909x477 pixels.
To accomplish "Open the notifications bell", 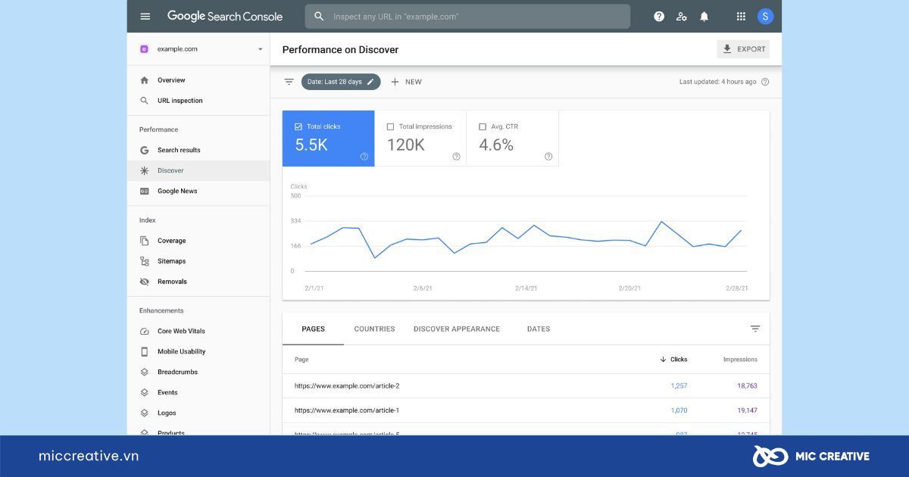I will pos(704,16).
